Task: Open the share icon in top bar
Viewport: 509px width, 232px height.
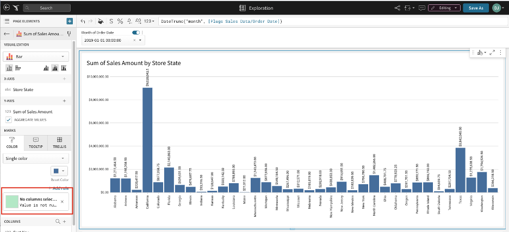Action: (x=398, y=8)
